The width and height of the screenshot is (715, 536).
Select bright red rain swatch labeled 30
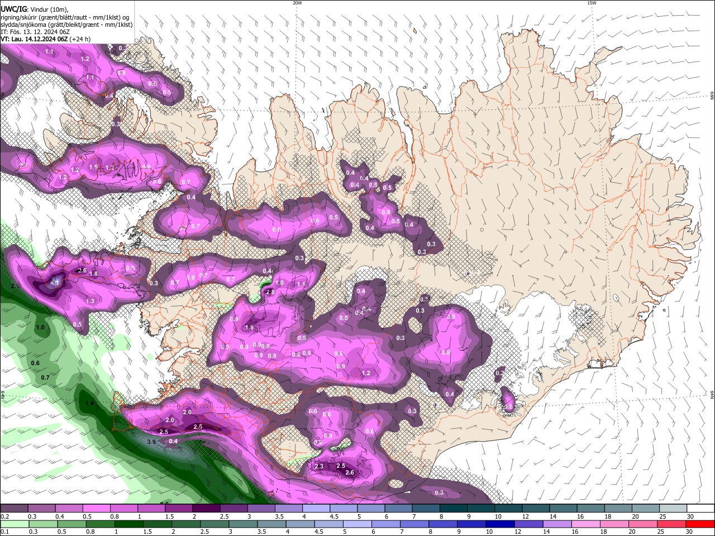(701, 524)
